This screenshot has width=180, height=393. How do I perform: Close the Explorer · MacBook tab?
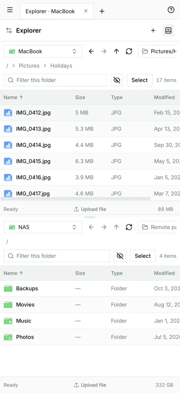[x=86, y=11]
